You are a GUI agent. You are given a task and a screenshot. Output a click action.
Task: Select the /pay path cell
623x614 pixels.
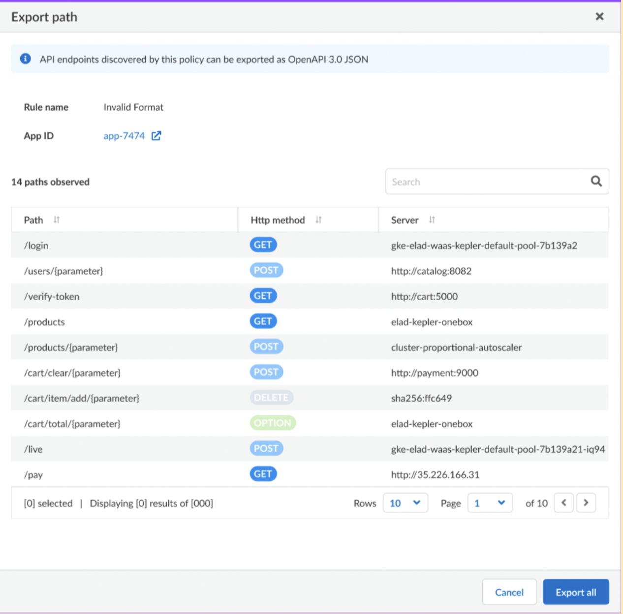click(x=33, y=475)
